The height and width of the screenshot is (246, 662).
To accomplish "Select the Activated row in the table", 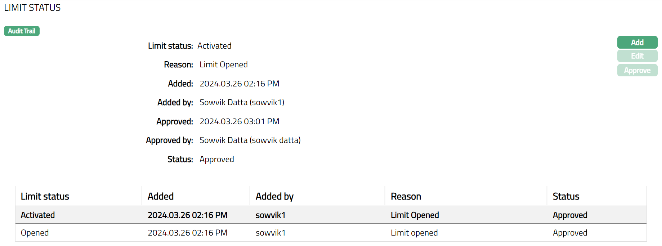I will click(38, 215).
